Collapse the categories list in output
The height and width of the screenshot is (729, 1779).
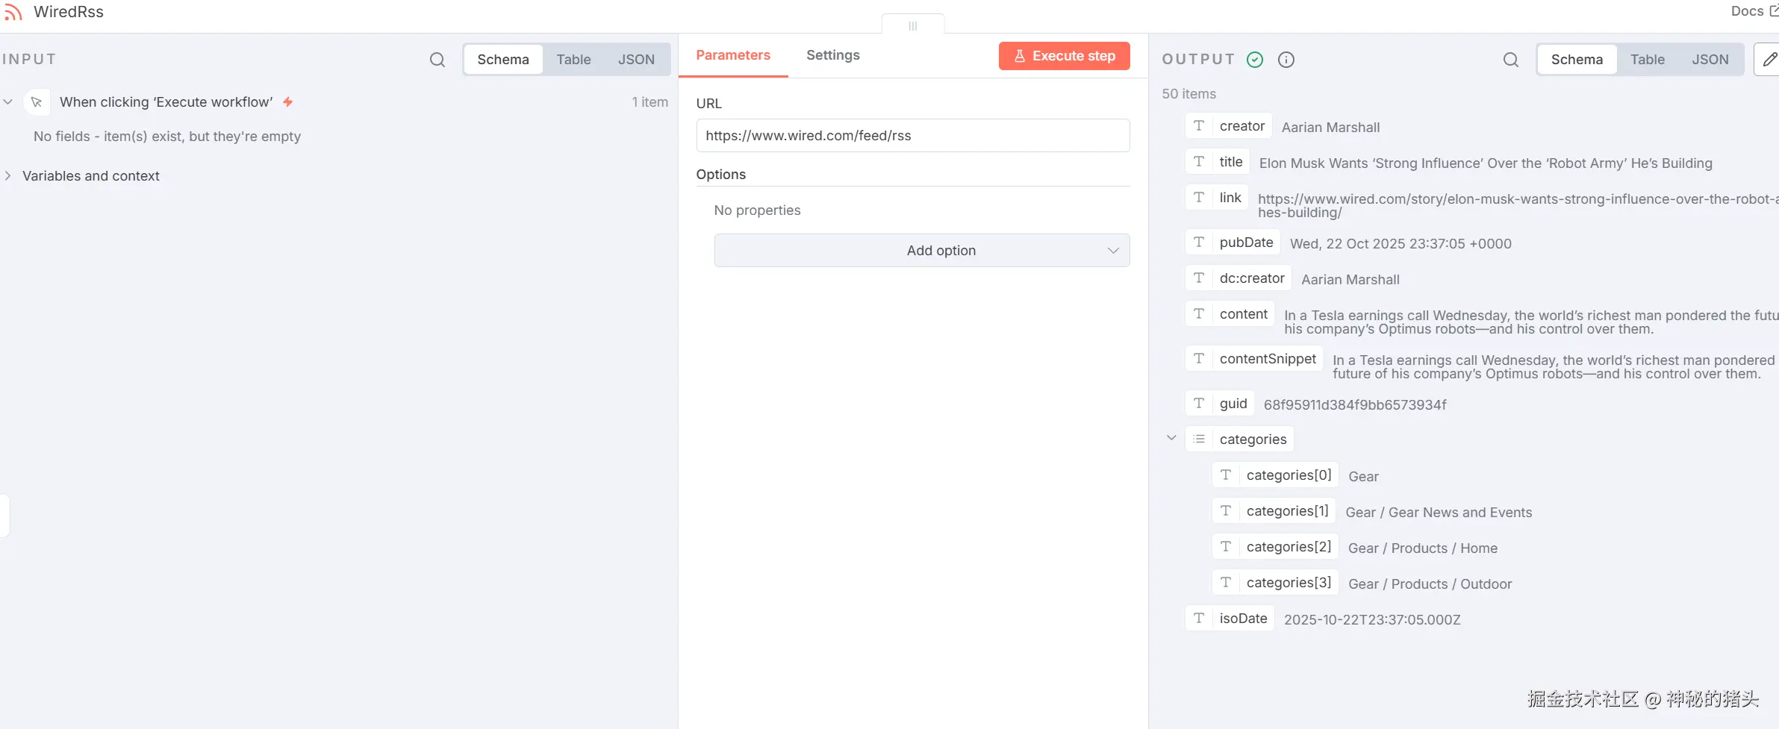1171,439
